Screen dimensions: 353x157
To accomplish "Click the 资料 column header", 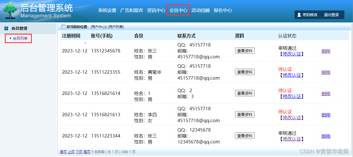I will 240,36.
